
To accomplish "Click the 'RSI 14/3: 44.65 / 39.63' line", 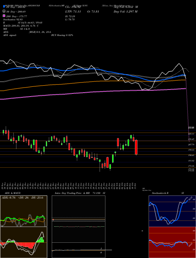I will click(x=23, y=23).
